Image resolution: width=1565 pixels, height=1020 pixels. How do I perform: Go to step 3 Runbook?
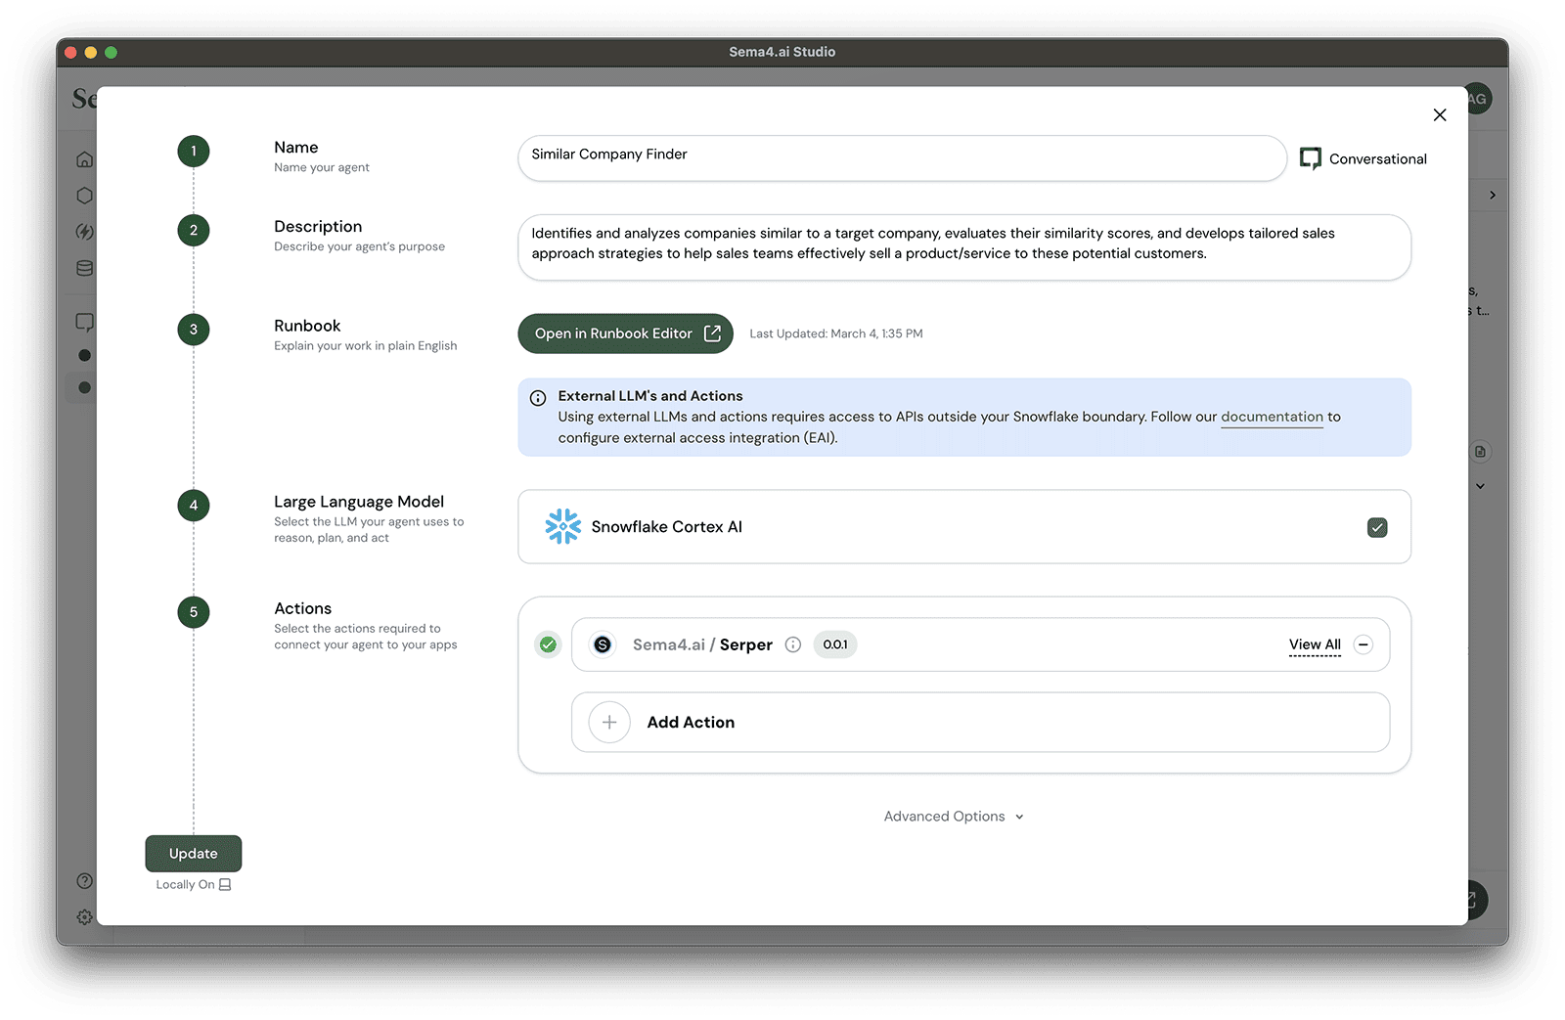click(x=194, y=330)
